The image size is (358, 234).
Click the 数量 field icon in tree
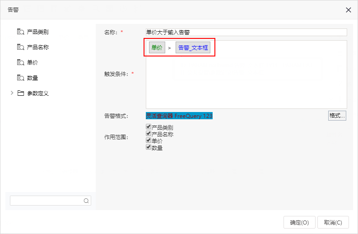[21, 78]
